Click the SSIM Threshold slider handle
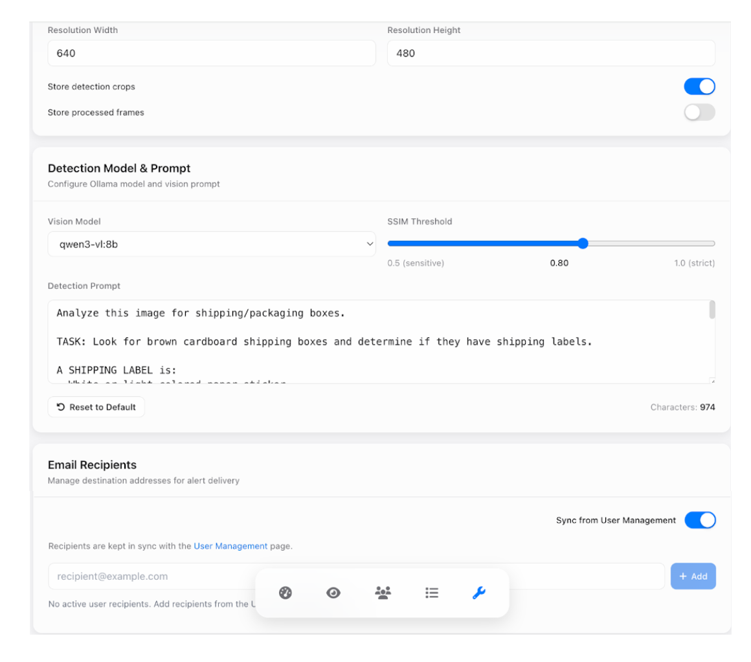This screenshot has height=662, width=751. point(583,244)
